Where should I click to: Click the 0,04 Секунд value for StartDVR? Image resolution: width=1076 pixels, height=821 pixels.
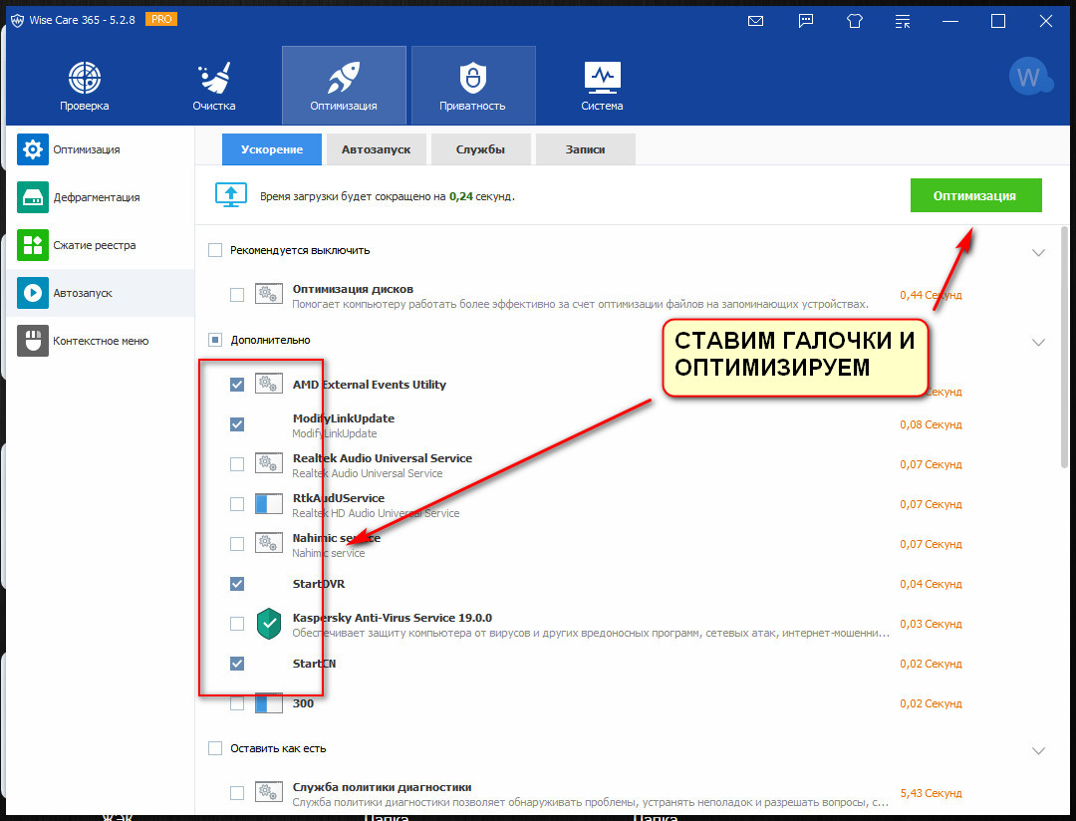[x=931, y=584]
